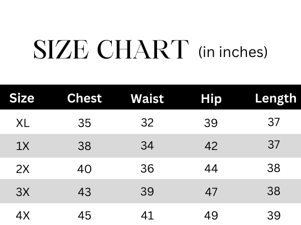Screen dimensions: 301x225
Task: Select the 1X size row label
Action: tap(23, 146)
